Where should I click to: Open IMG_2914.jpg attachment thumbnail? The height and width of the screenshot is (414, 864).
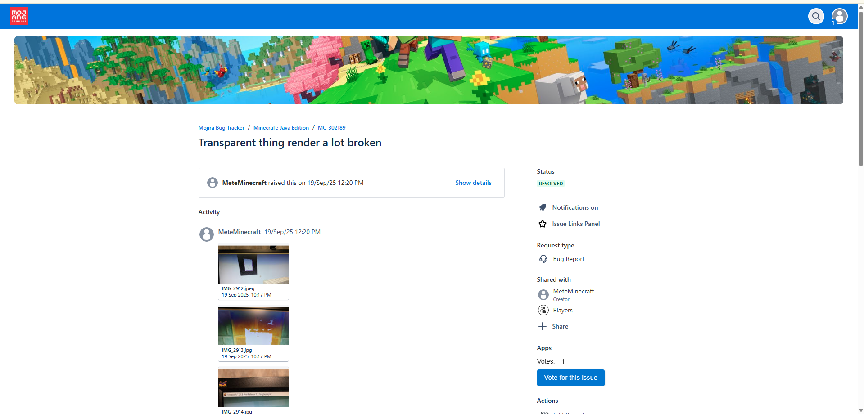pyautogui.click(x=253, y=387)
